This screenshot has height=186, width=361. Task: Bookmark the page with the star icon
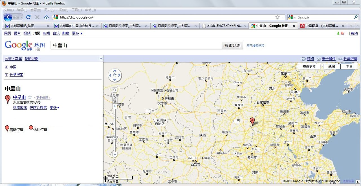click(x=278, y=17)
